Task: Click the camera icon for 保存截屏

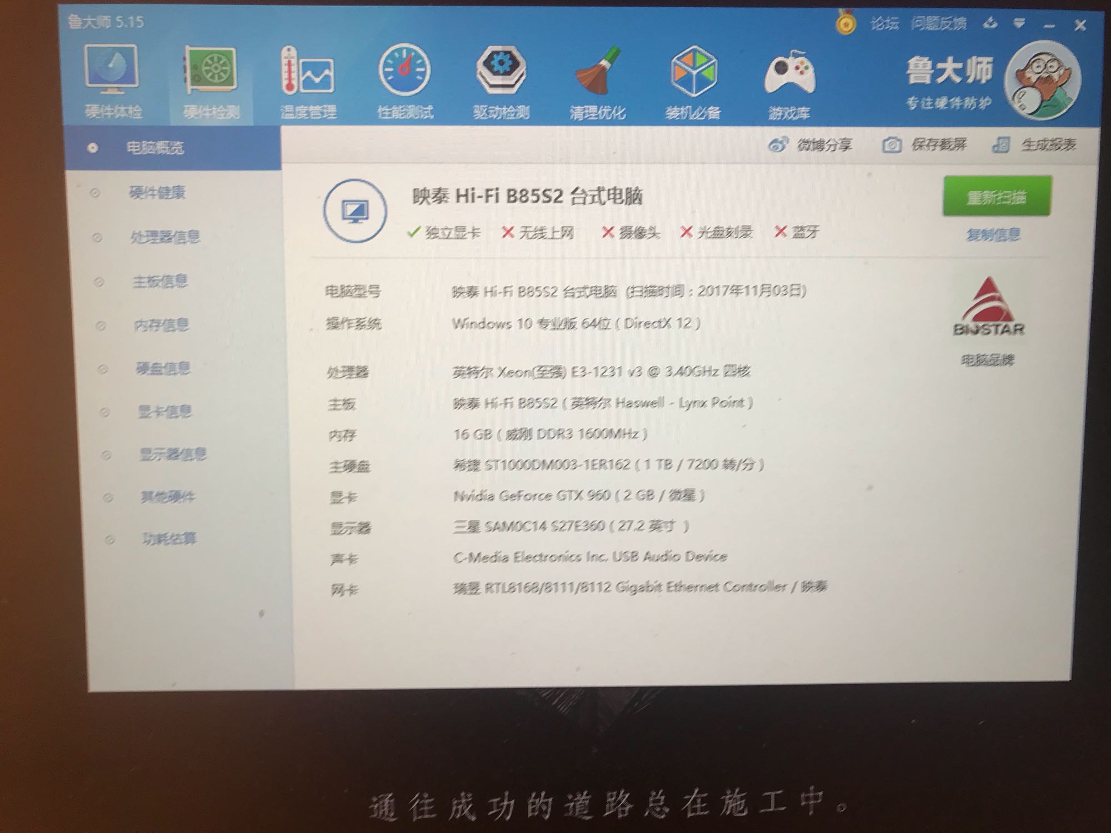Action: 892,144
